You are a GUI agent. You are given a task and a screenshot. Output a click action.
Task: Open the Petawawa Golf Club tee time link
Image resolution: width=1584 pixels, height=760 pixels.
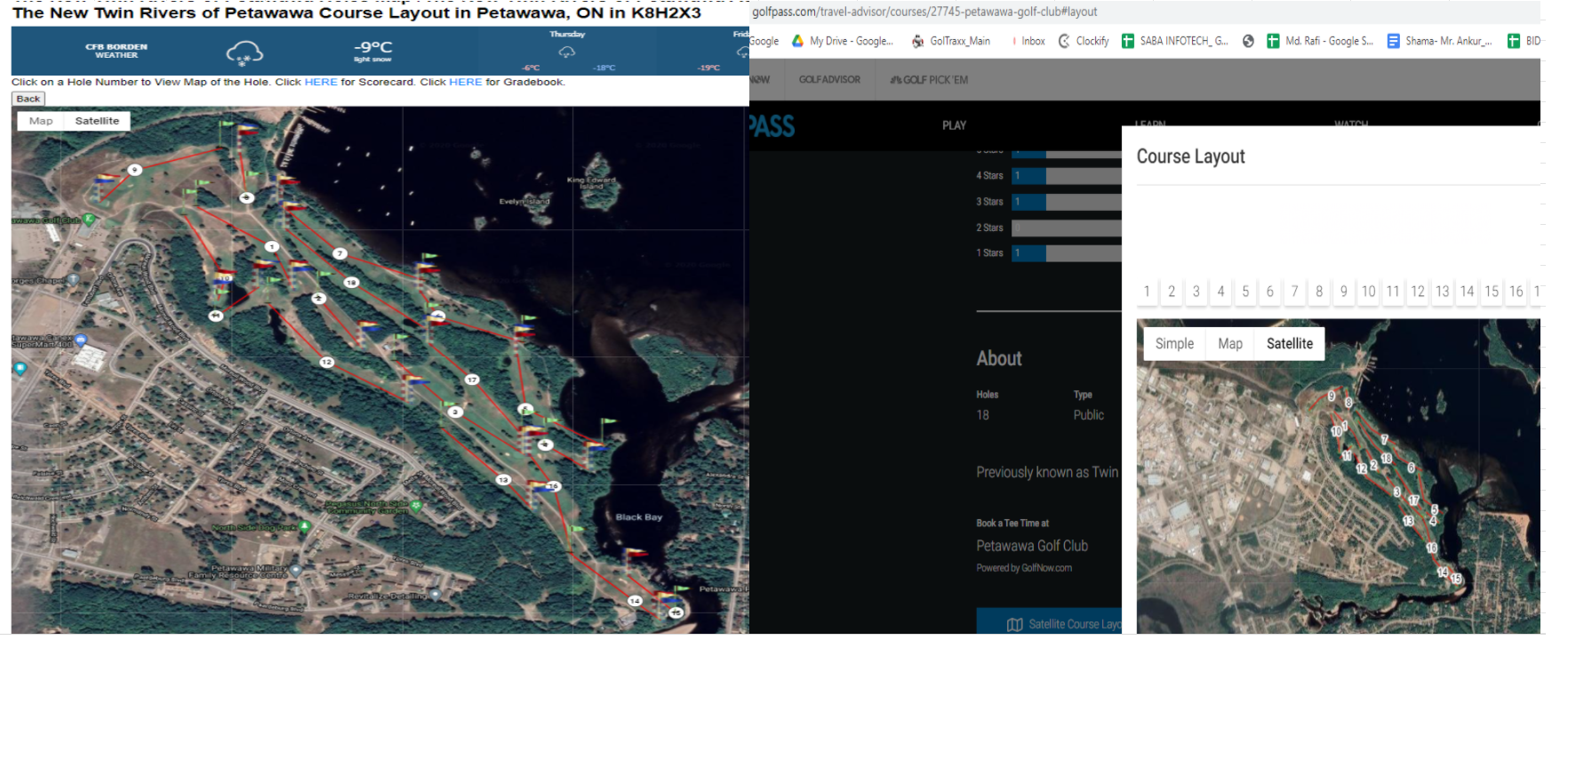tap(1032, 546)
